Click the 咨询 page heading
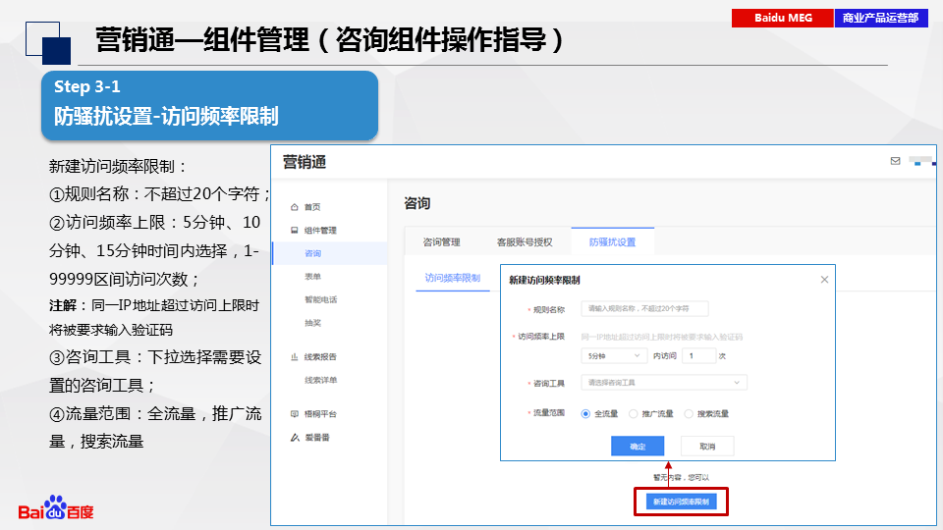 (417, 204)
